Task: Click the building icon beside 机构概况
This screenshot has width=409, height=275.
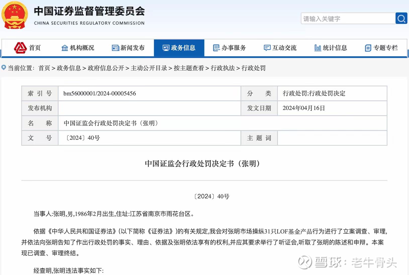Action: click(x=64, y=48)
